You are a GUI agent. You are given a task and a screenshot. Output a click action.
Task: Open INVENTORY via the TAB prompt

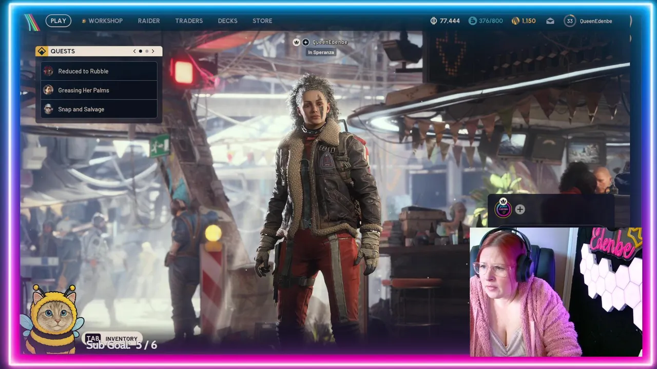112,338
